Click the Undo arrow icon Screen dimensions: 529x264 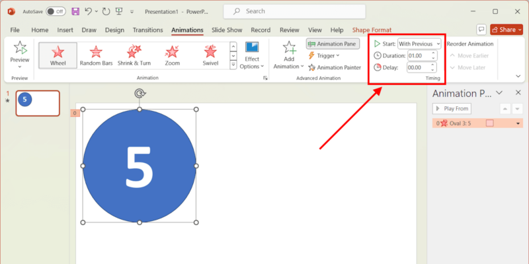[x=88, y=11]
